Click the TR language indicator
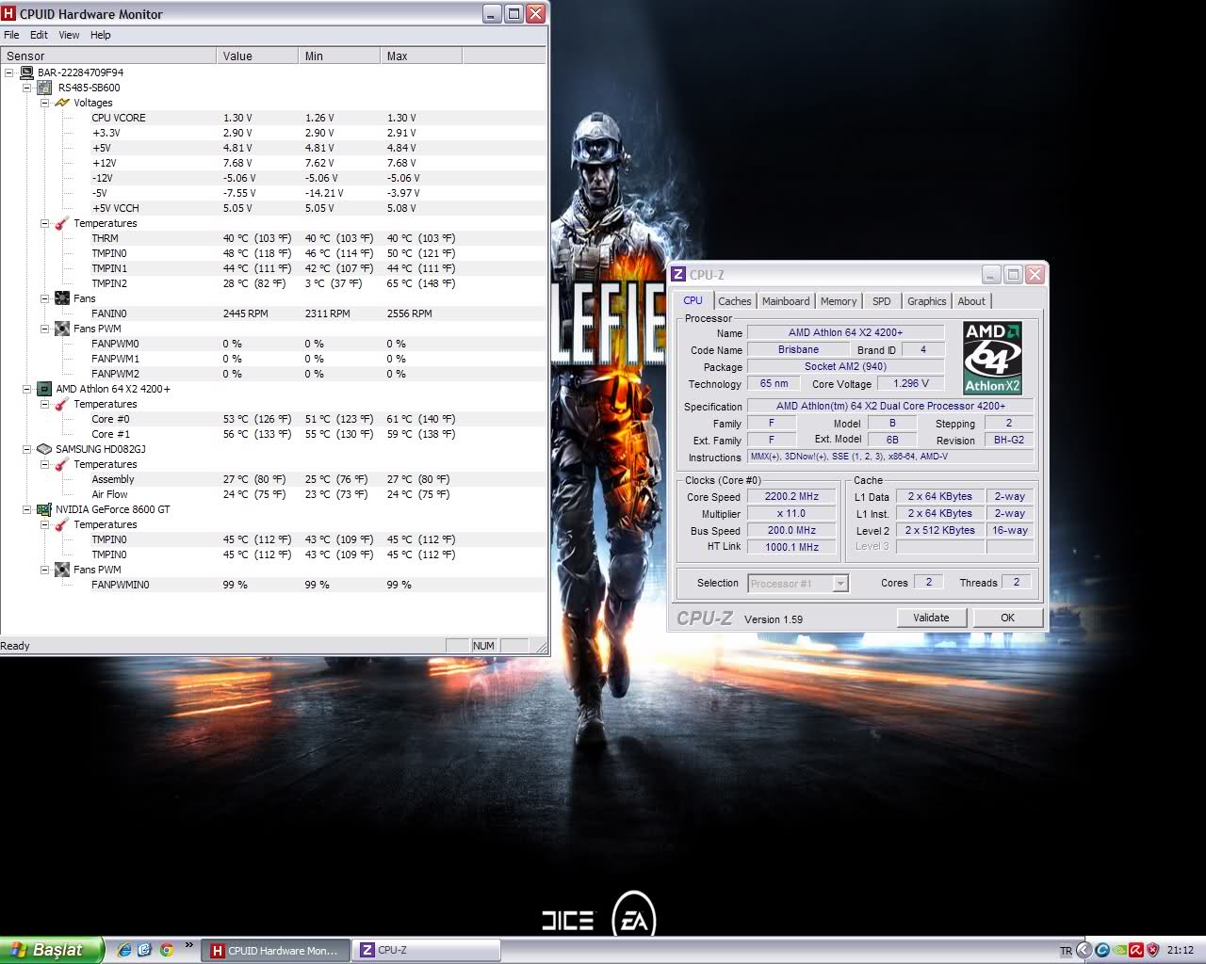1206x964 pixels. 1066,951
